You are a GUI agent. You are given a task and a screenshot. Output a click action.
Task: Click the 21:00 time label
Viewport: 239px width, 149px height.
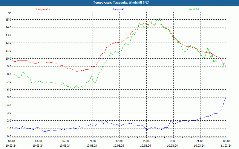[x=200, y=141]
